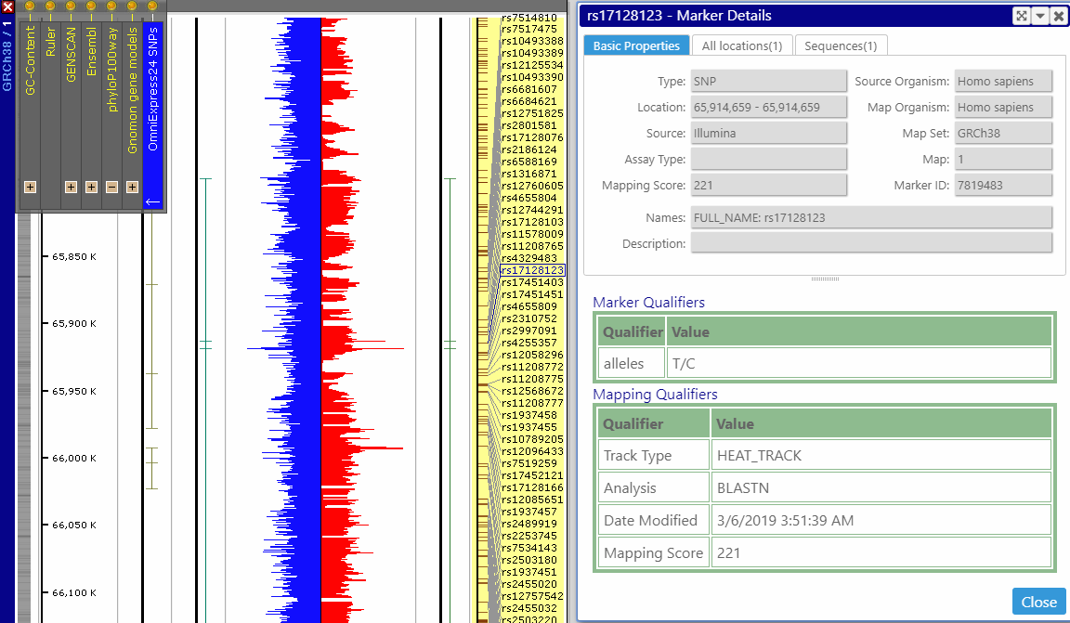
Task: Click the HEAT_TRACK value cell
Action: pos(881,455)
